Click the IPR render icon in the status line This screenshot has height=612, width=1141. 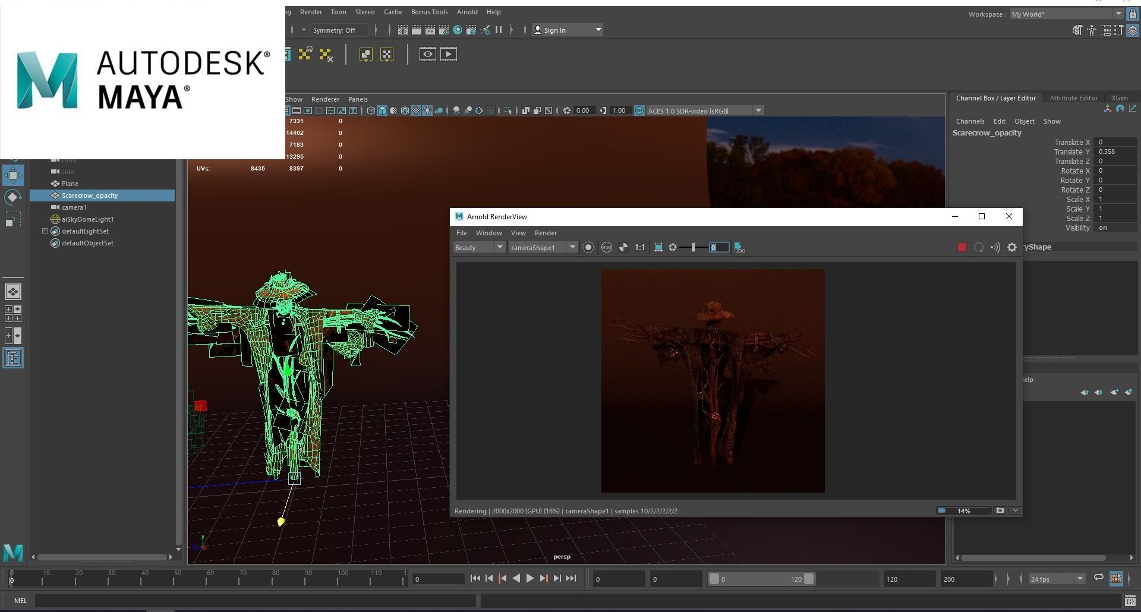(x=430, y=30)
